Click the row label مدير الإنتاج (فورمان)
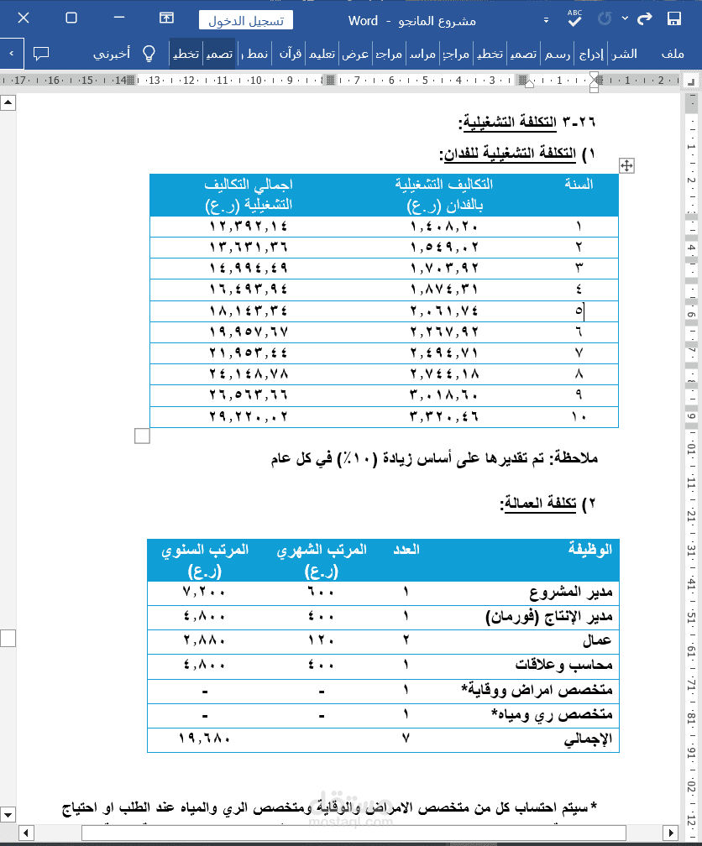Viewport: 702px width, 846px height. coord(549,617)
